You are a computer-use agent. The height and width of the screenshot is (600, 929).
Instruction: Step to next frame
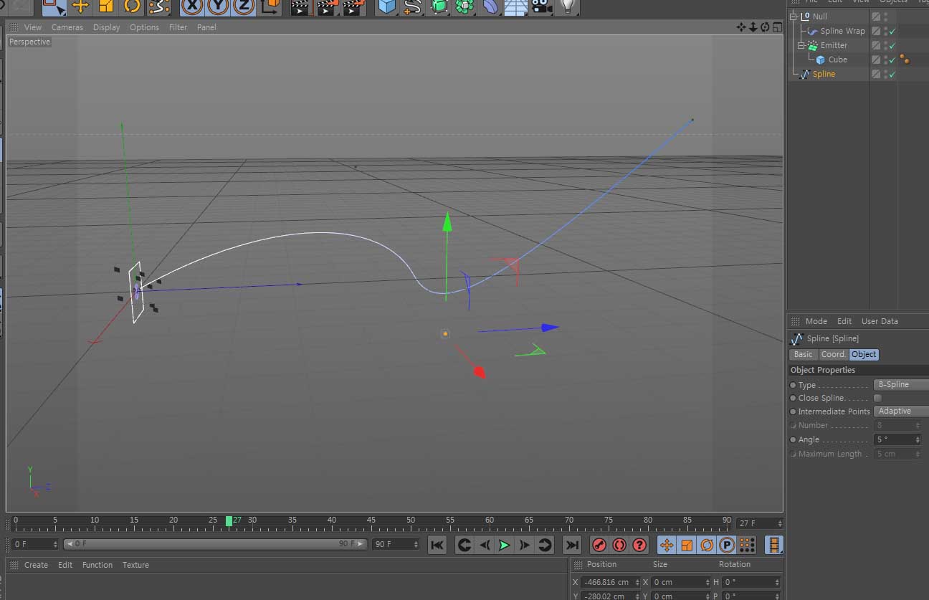tap(525, 546)
